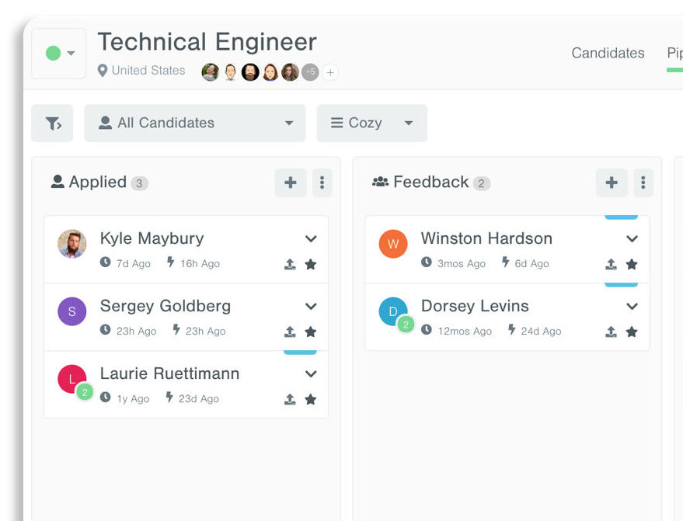Expand Laurie Ruettimann's card chevron

tap(311, 374)
